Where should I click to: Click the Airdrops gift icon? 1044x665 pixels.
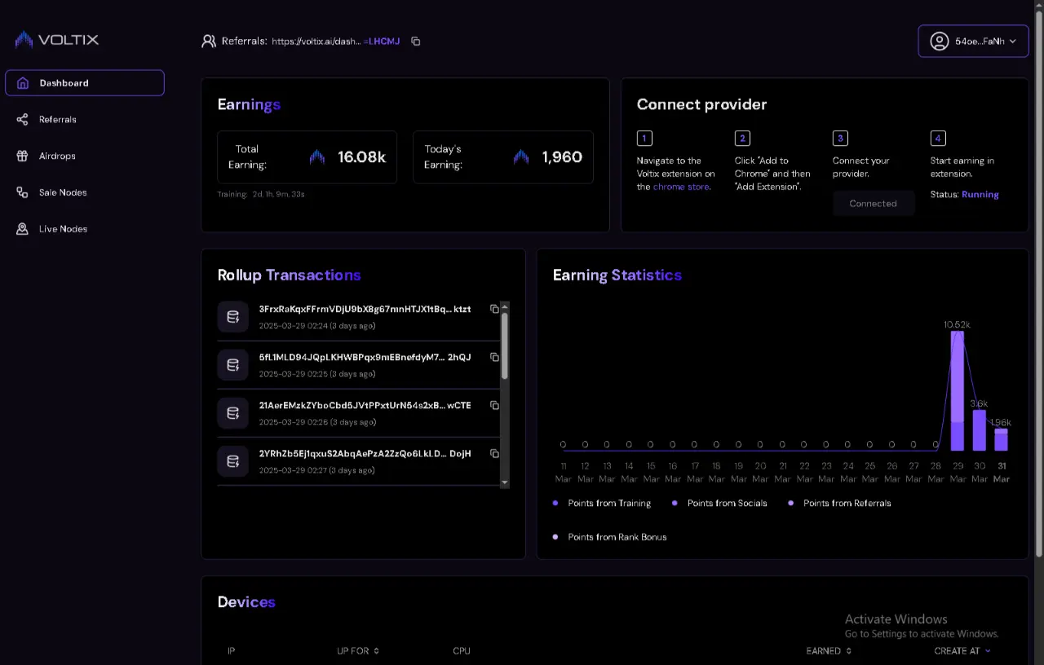23,156
